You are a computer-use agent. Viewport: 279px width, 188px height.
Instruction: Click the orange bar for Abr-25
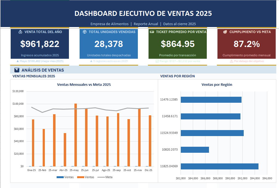(65, 150)
